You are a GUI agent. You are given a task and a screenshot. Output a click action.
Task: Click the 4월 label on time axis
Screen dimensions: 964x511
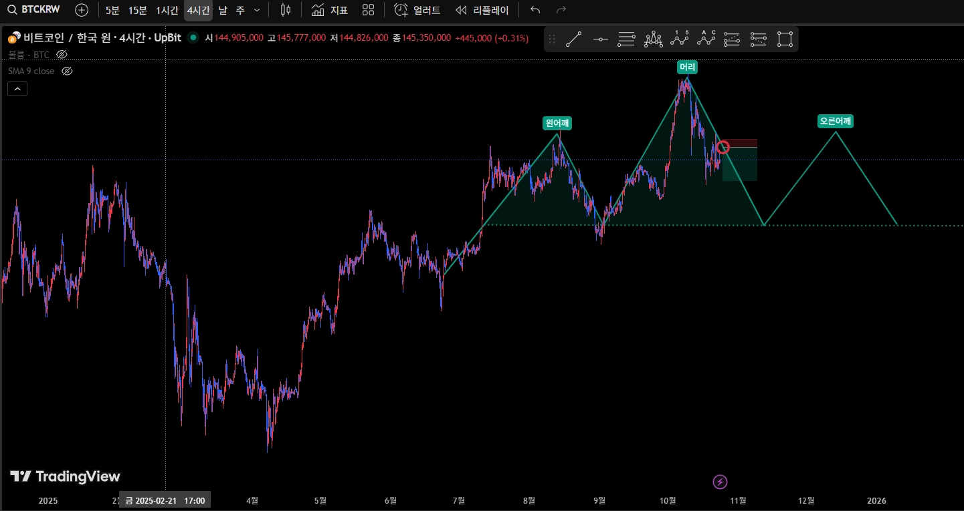point(252,500)
